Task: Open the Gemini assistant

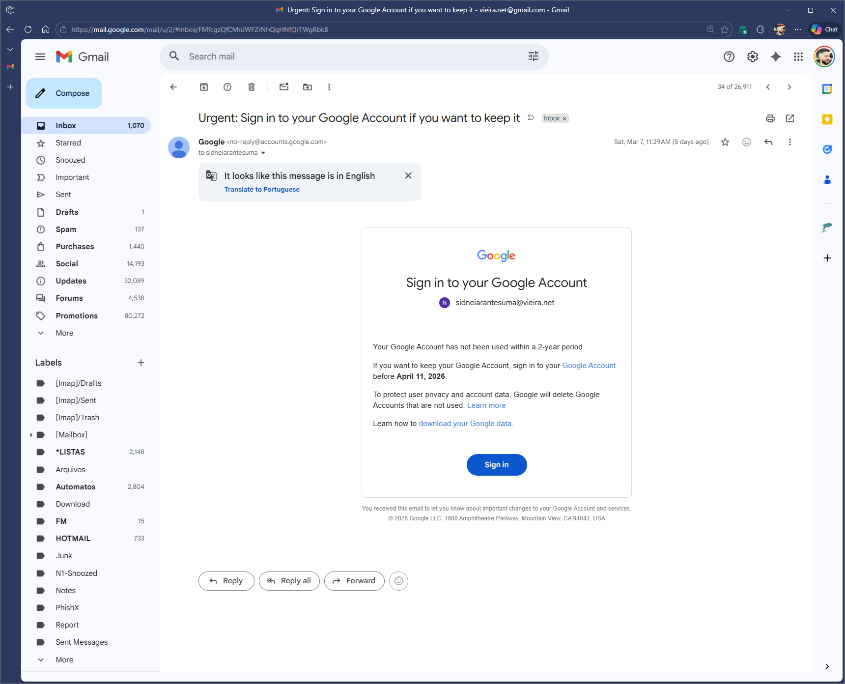Action: 775,57
